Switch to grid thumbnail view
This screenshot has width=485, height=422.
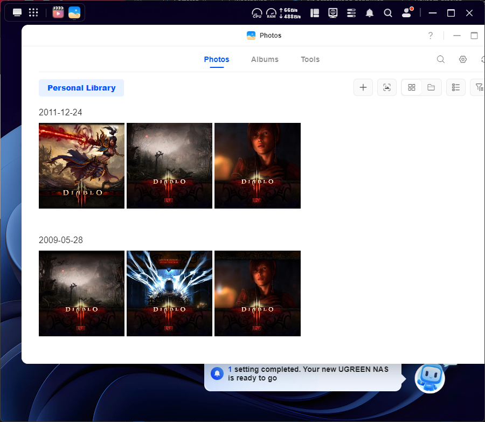pyautogui.click(x=412, y=87)
